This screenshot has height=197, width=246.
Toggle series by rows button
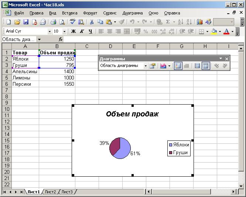(197, 66)
